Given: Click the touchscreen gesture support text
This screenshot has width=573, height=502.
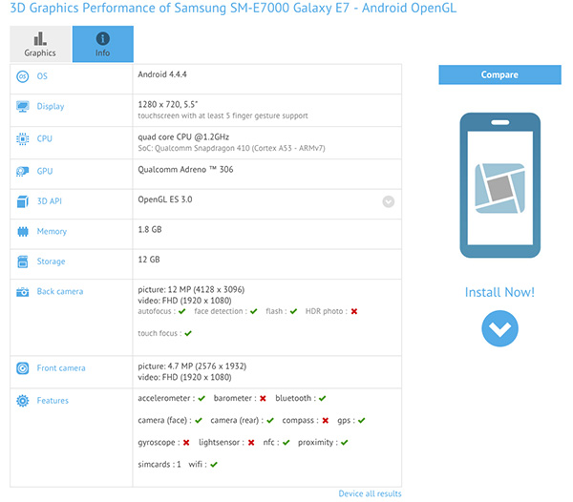Looking at the screenshot, I should (223, 115).
